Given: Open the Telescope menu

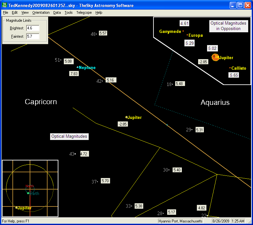Looking at the screenshot, I should tap(84, 12).
